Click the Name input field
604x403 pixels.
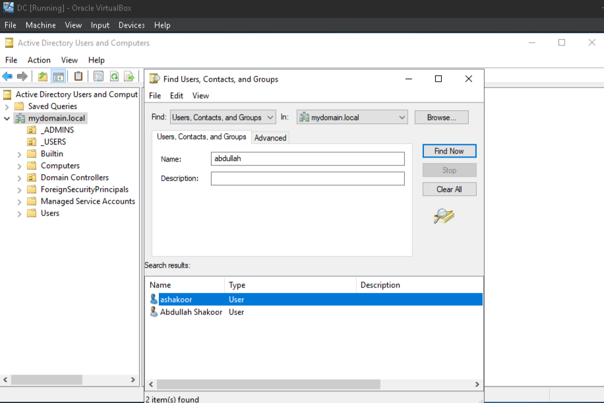[x=307, y=158]
